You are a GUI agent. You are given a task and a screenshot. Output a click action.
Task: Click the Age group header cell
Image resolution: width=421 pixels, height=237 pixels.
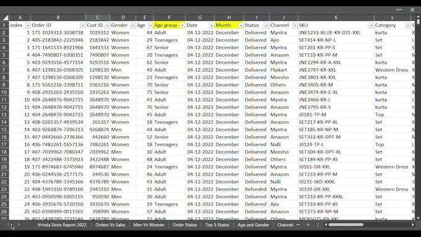pyautogui.click(x=169, y=25)
